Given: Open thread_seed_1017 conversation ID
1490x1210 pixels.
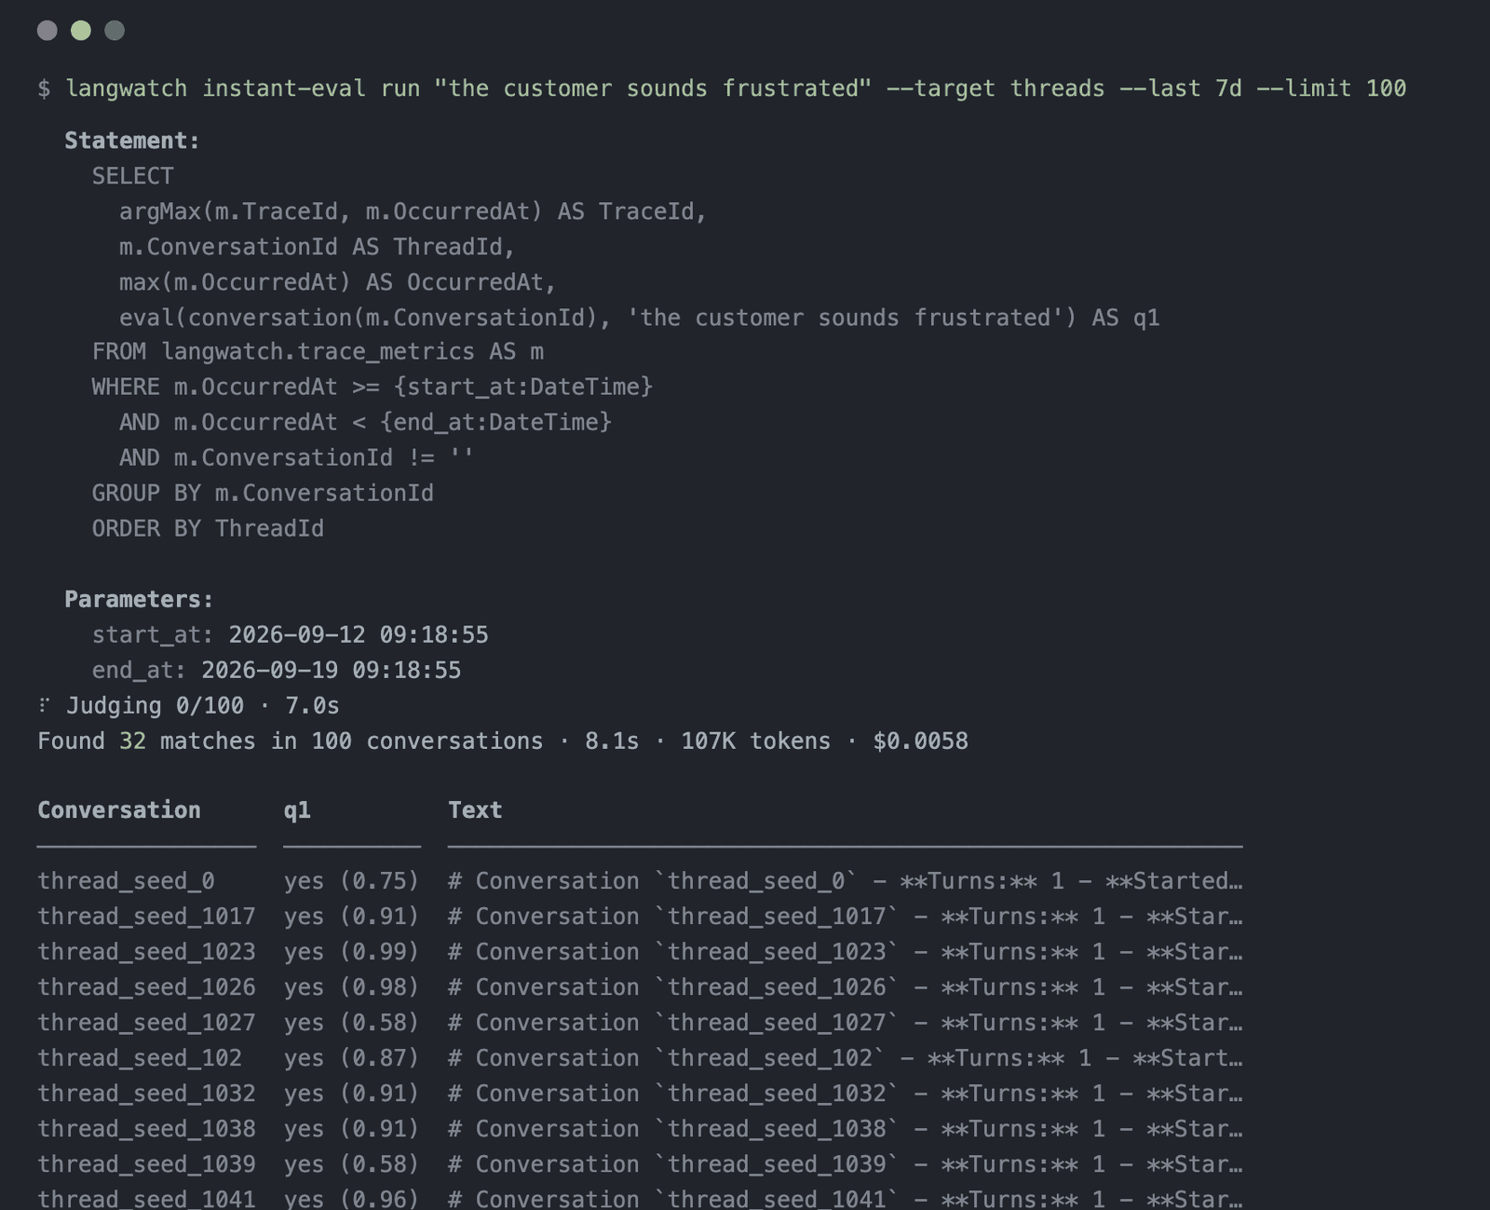Looking at the screenshot, I should pos(146,916).
